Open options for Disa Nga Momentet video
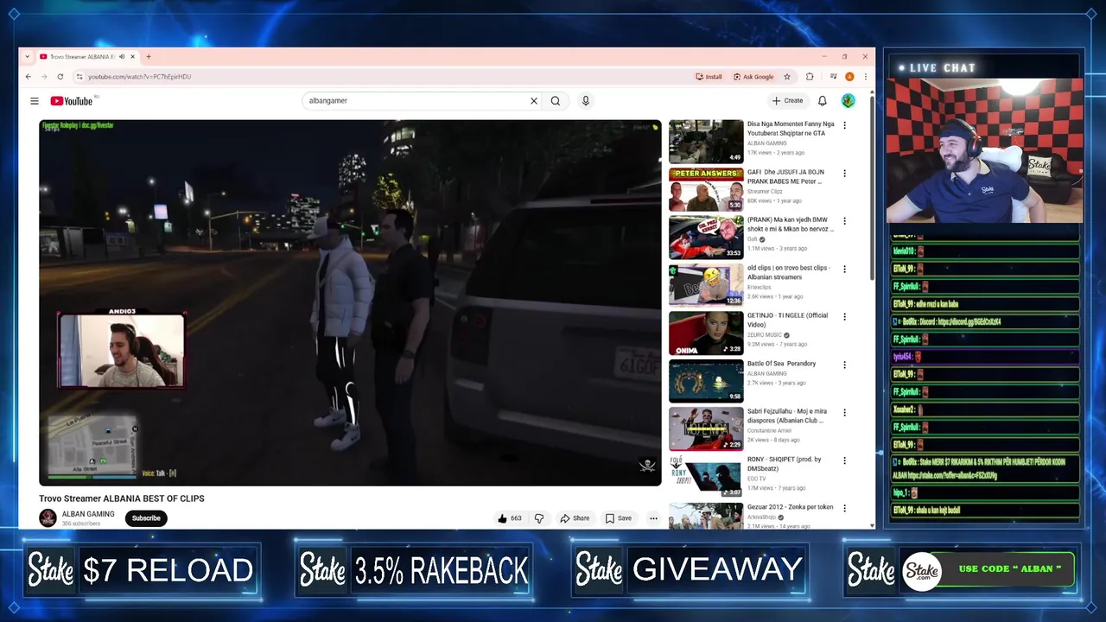Viewport: 1106px width, 622px height. point(844,125)
